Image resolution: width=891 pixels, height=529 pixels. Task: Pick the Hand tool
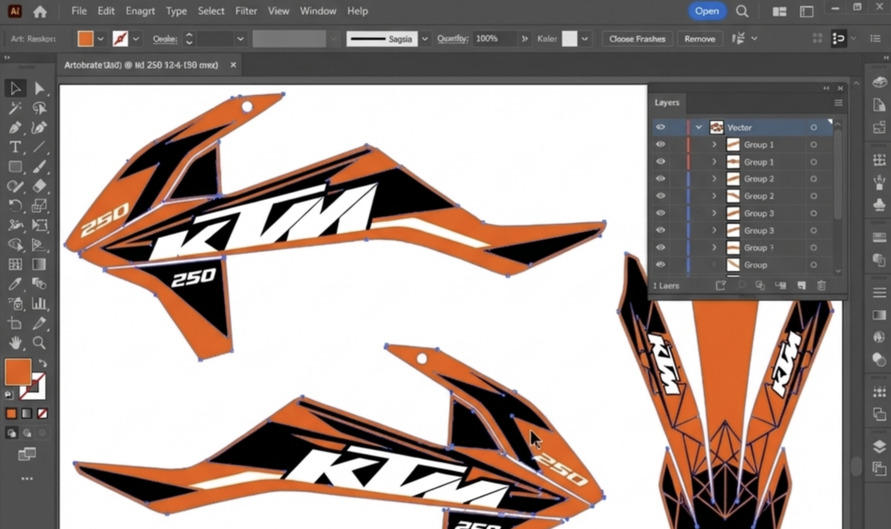pyautogui.click(x=15, y=344)
